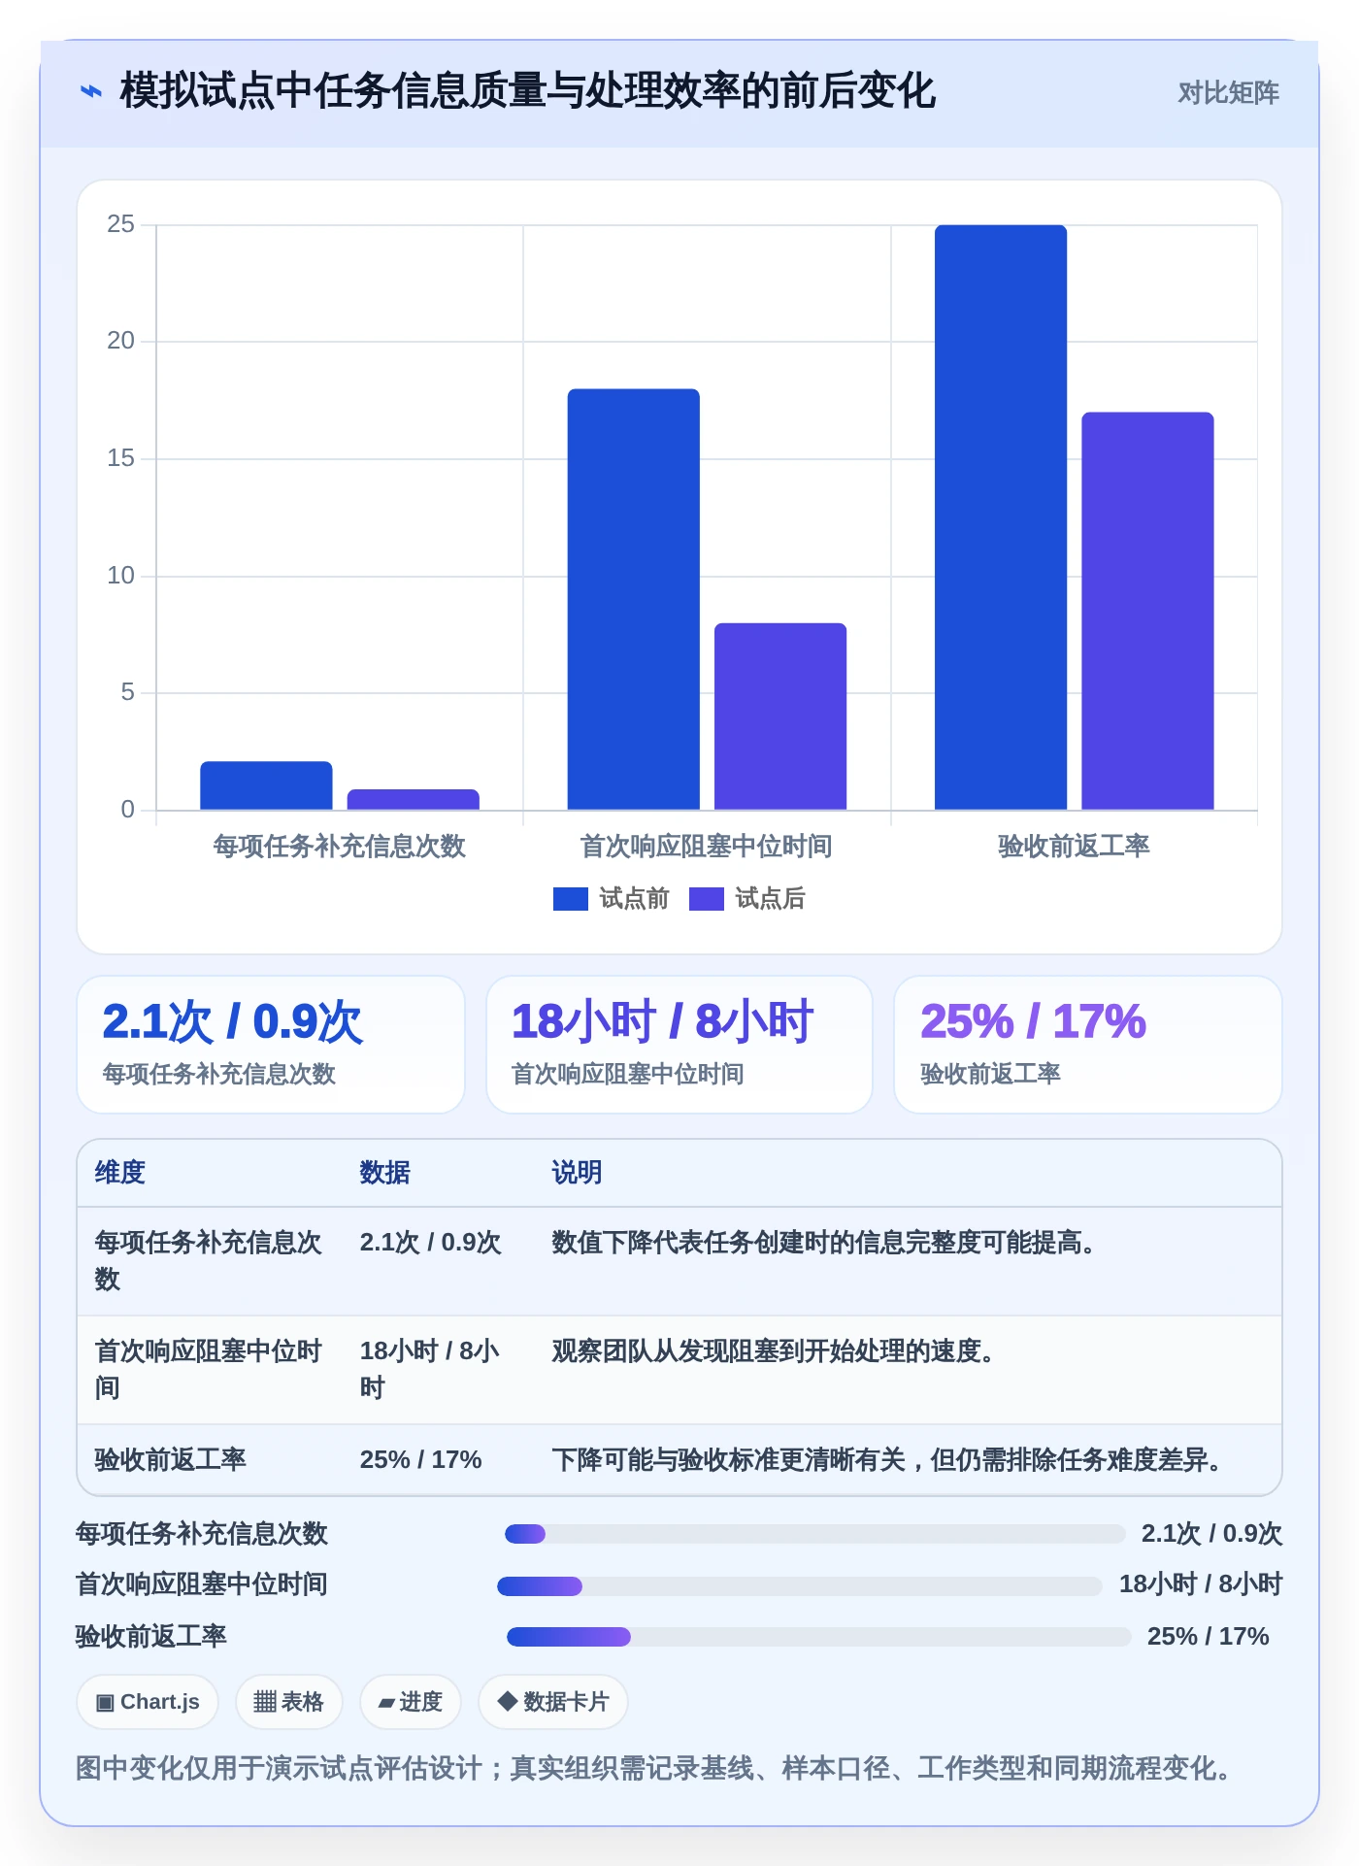Click description 数值下降代表任务创建时的信息完整度可能提高
Viewport: 1359px width, 1866px height.
click(x=825, y=1243)
